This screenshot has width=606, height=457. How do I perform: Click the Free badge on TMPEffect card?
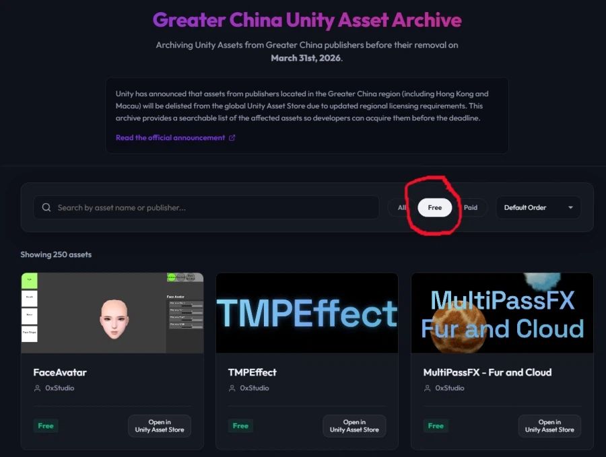coord(240,426)
